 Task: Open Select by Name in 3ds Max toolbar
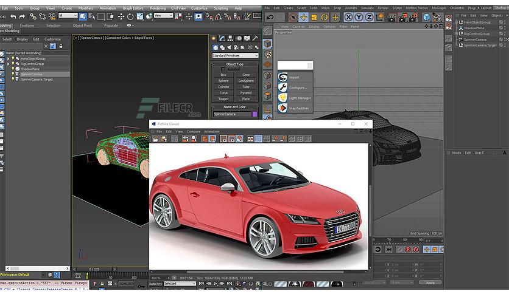click(92, 16)
